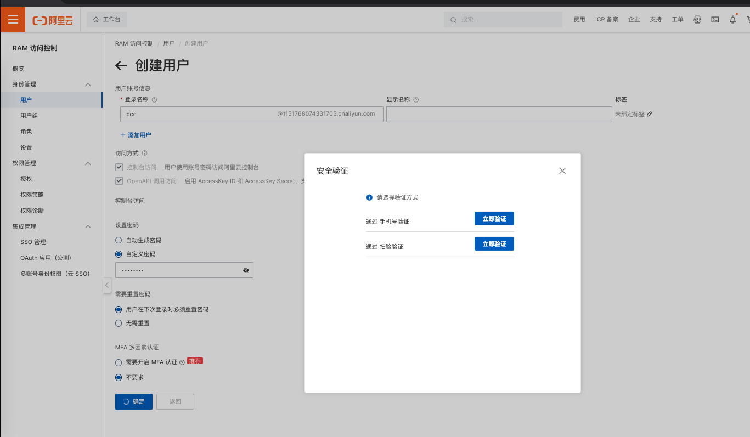Viewport: 750px width, 437px height.
Task: Click help icon next to 显示名称
Action: coord(416,100)
